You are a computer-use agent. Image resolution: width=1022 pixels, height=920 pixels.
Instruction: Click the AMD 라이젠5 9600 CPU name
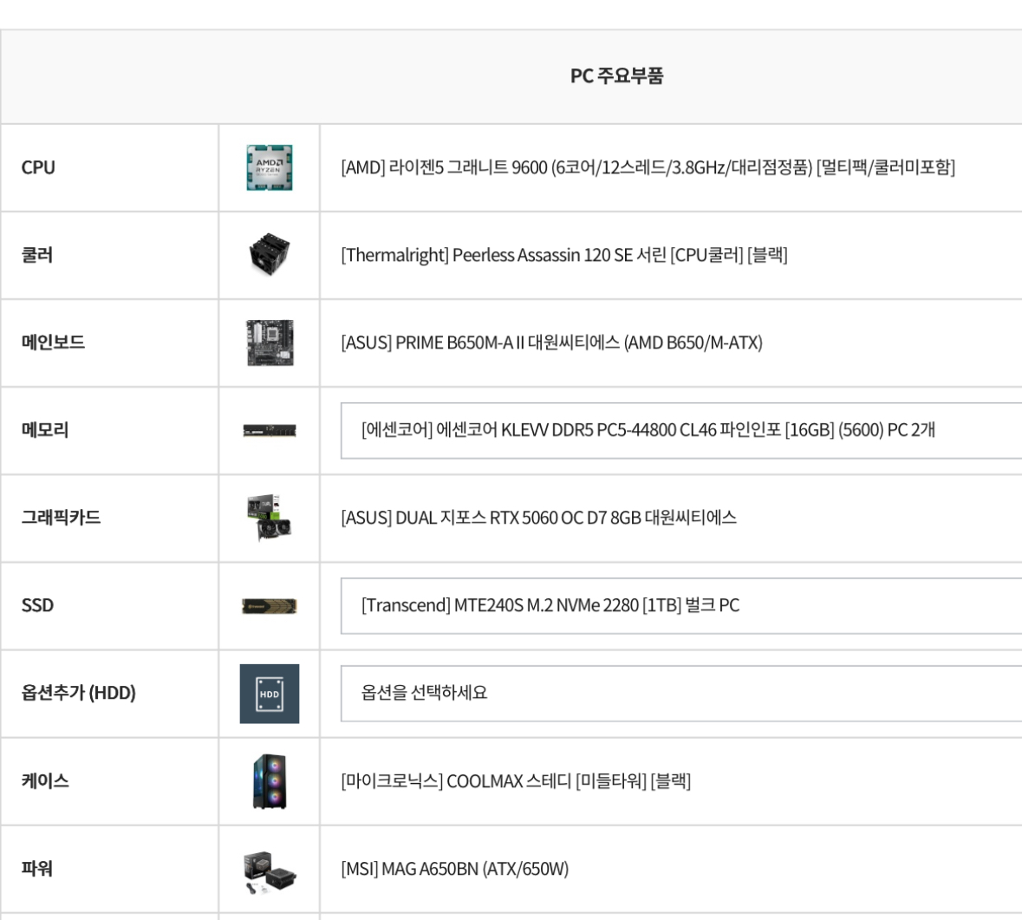pyautogui.click(x=648, y=167)
